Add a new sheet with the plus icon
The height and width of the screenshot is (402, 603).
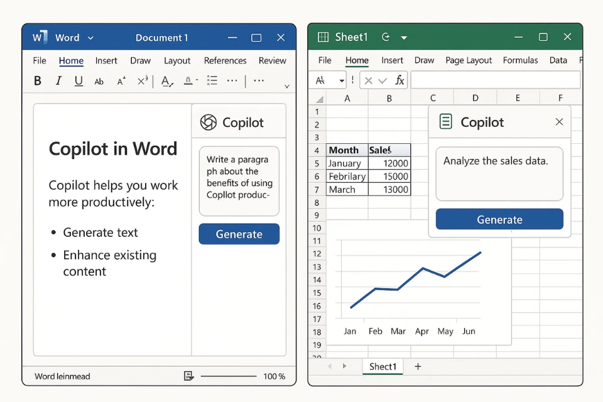[x=418, y=367]
